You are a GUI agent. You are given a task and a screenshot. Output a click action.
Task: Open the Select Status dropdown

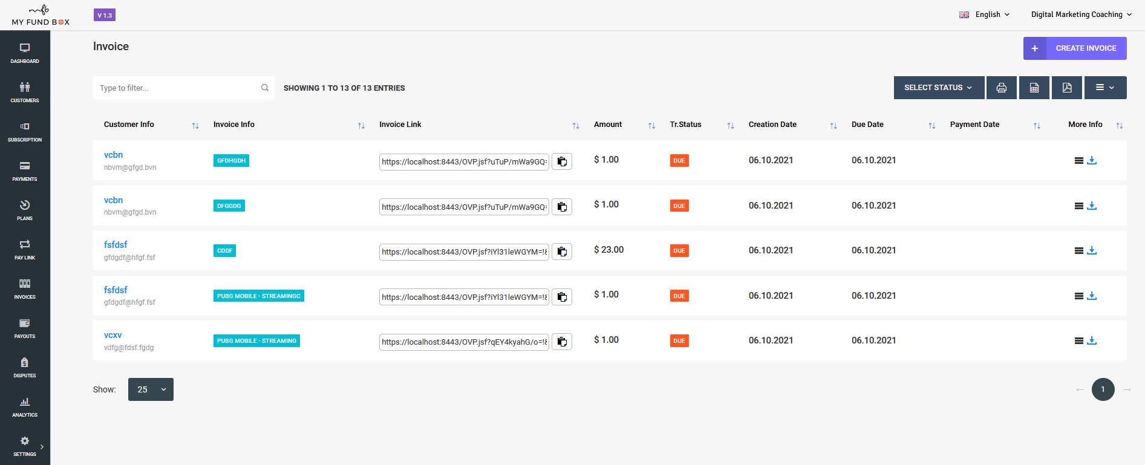[938, 88]
